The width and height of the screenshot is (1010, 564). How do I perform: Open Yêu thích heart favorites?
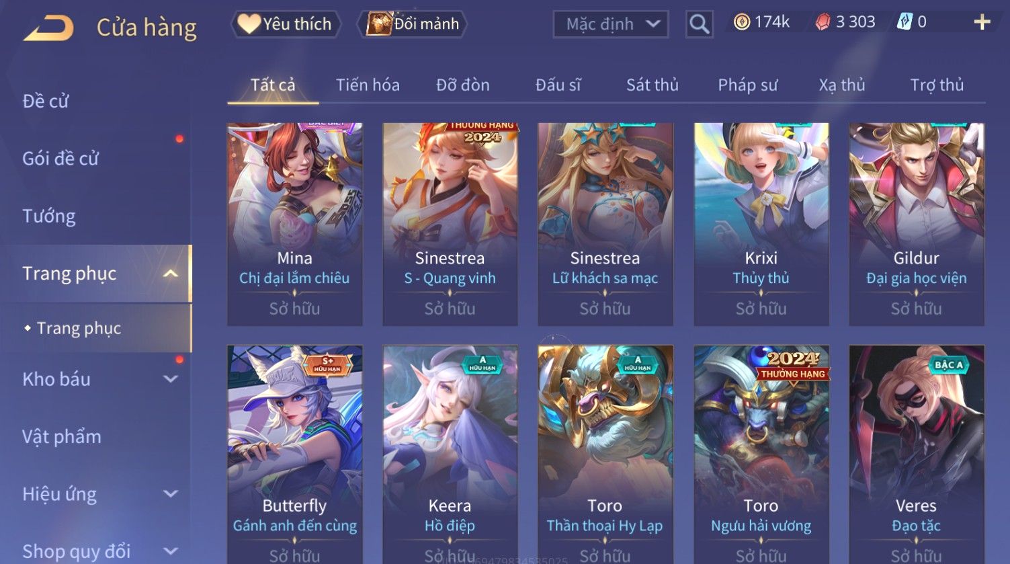pyautogui.click(x=286, y=24)
